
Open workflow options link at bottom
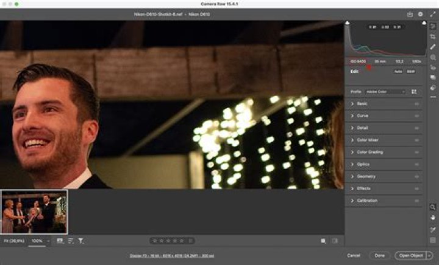point(173,255)
